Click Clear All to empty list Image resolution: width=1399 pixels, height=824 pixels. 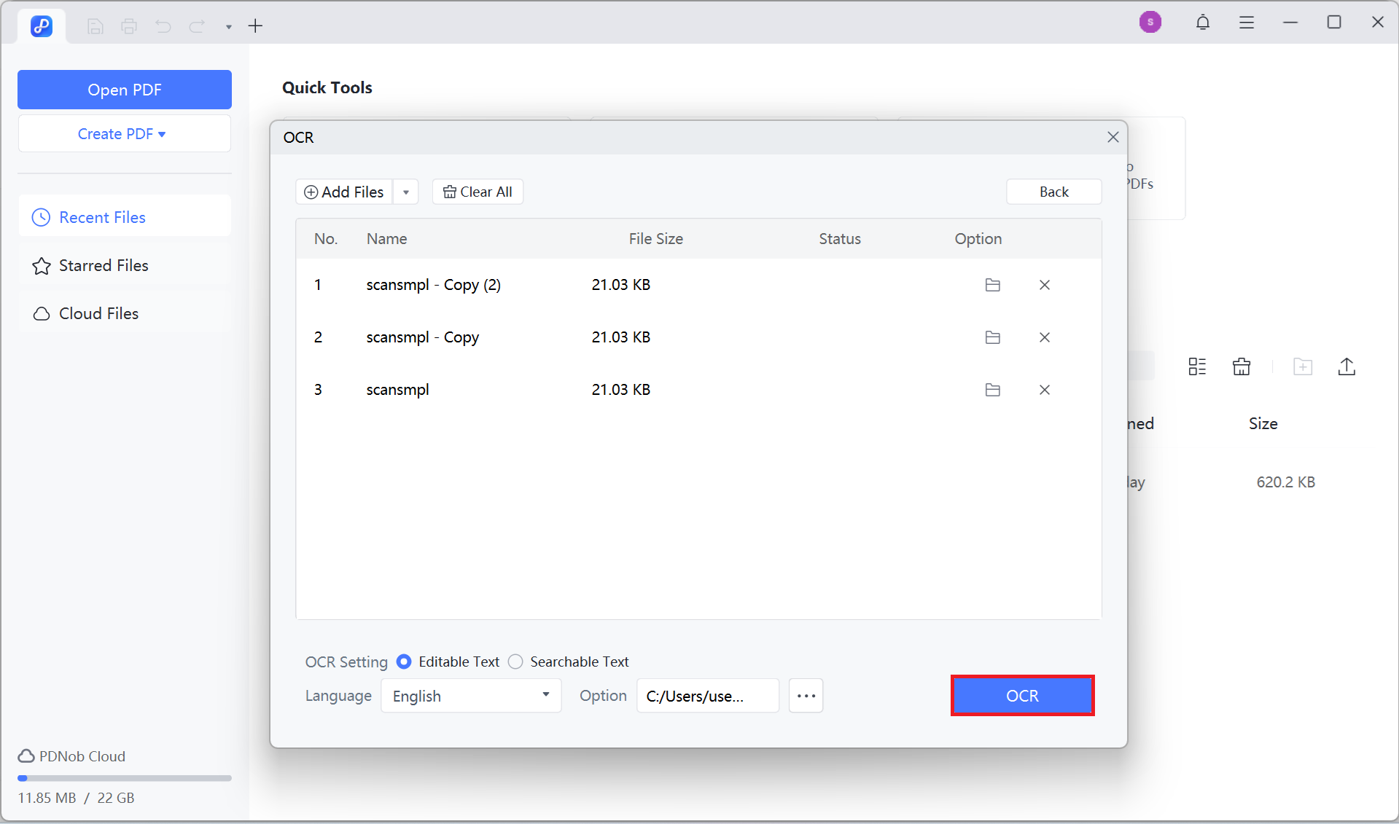(478, 192)
